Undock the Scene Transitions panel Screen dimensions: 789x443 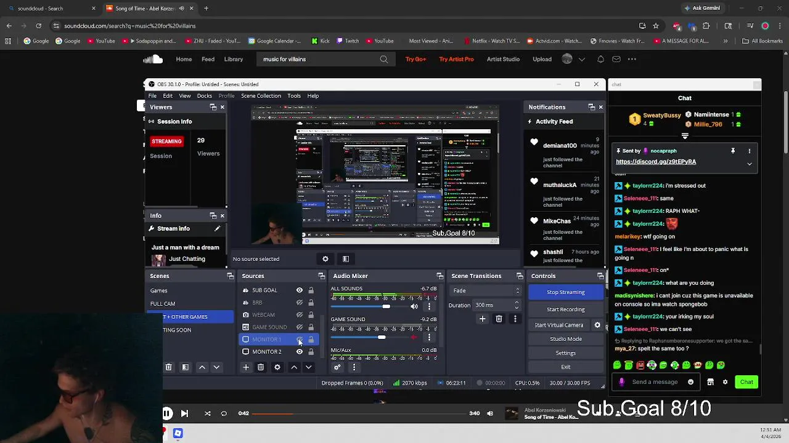click(520, 276)
